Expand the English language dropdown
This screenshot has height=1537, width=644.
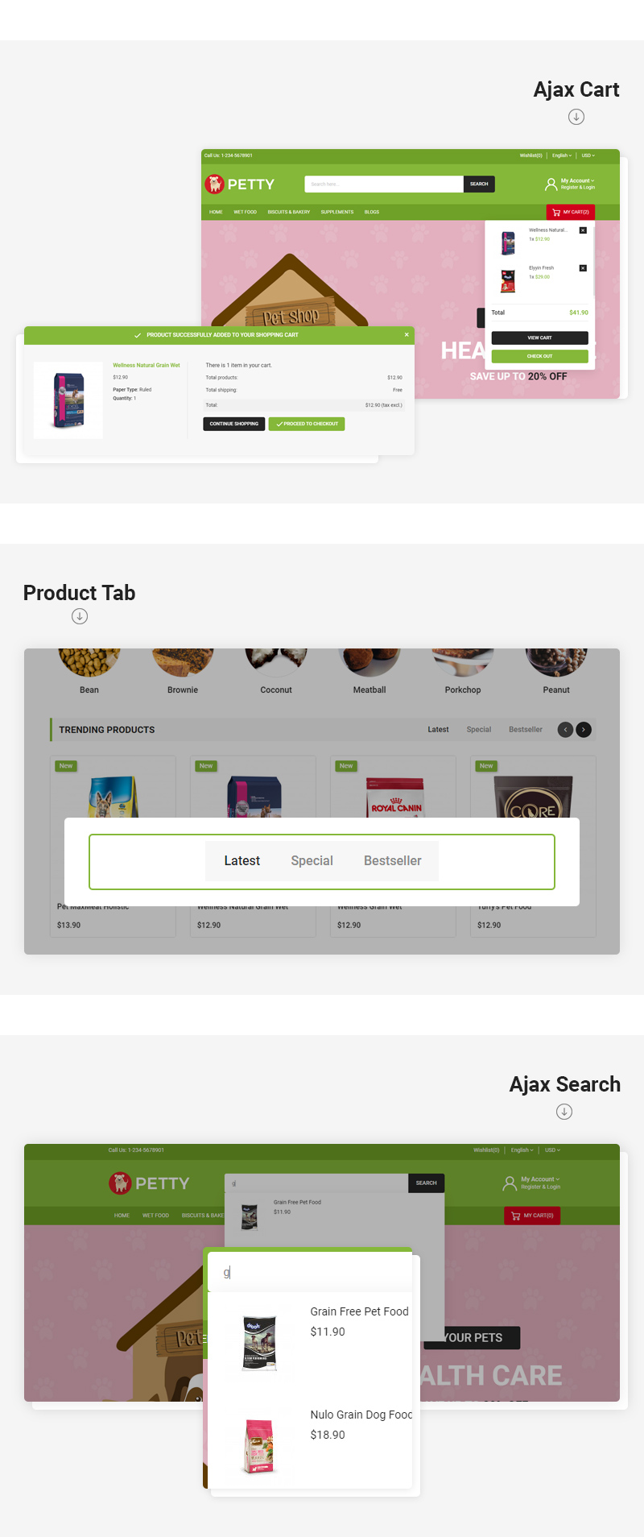coord(562,155)
